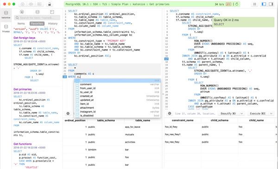Select to_user_id in the autocomplete list
This screenshot has width=278, height=169.
pyautogui.click(x=118, y=92)
